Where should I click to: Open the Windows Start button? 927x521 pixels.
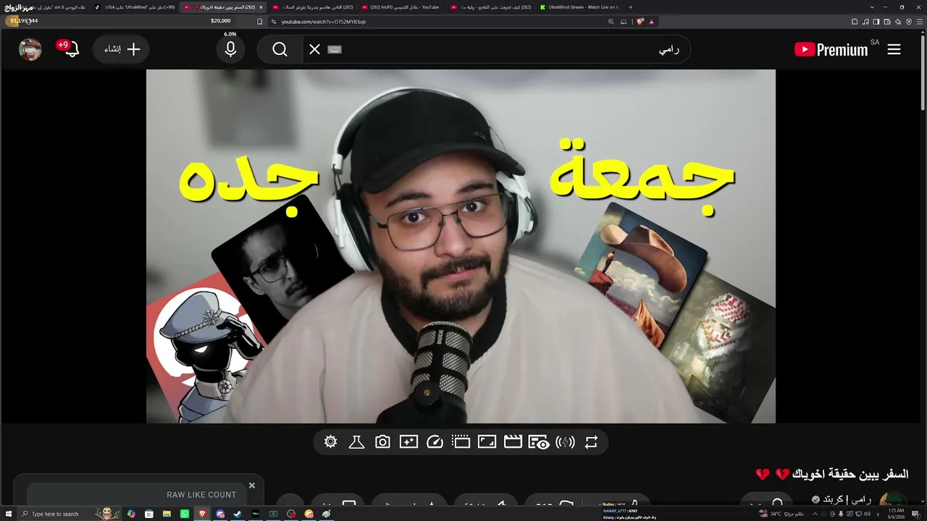[8, 514]
